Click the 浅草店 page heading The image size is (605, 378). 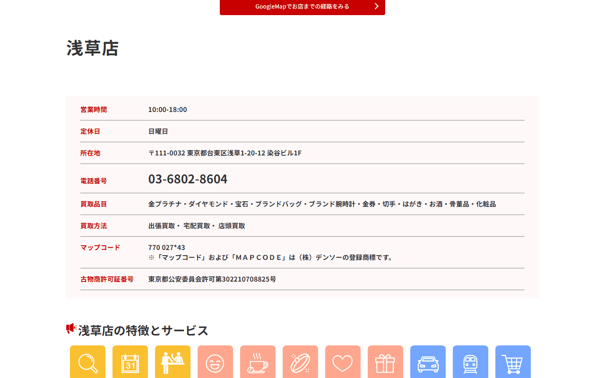click(x=93, y=48)
